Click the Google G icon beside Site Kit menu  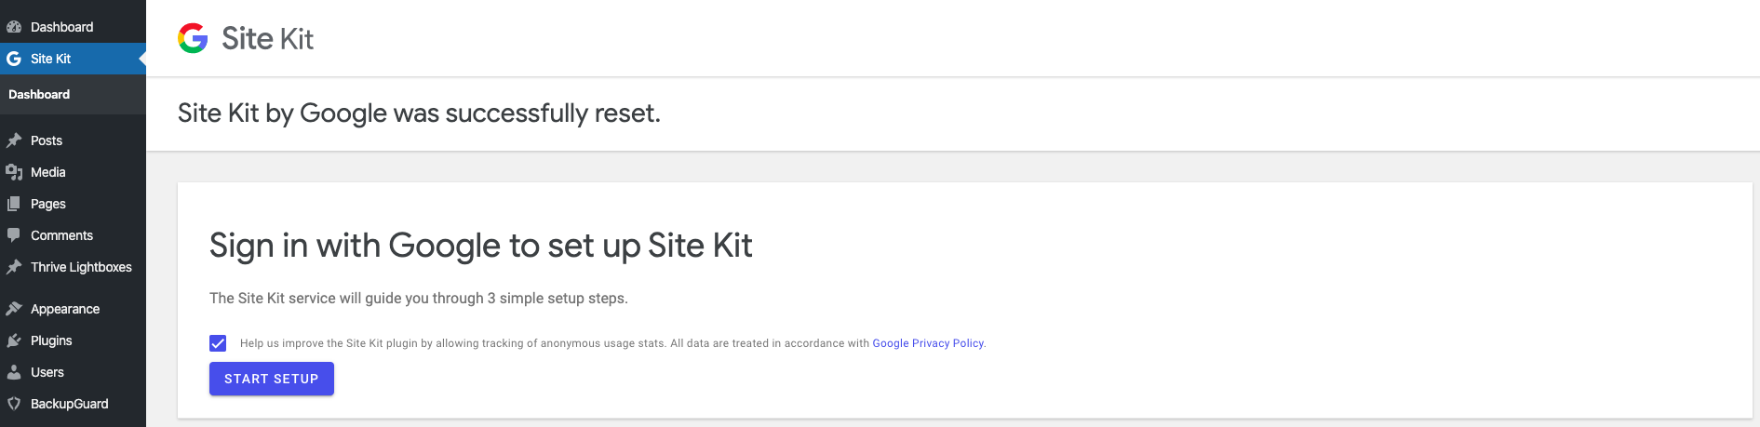[14, 59]
